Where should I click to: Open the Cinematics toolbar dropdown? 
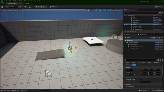[30, 7]
